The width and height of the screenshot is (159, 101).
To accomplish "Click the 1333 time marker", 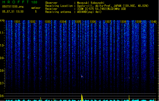I will (x=48, y=21).
